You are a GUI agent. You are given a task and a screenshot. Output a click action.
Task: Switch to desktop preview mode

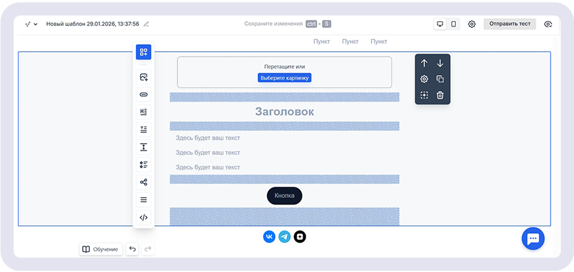(x=440, y=24)
